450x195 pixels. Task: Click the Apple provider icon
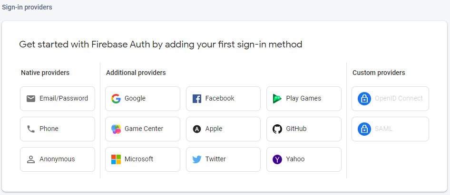196,129
